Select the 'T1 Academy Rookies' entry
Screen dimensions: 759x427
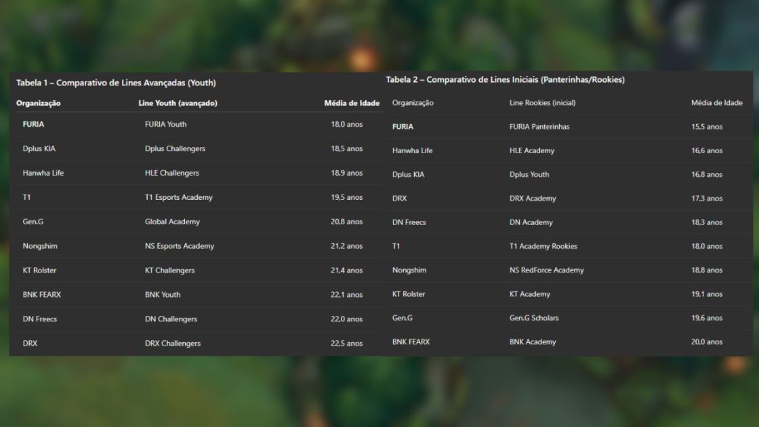(543, 246)
